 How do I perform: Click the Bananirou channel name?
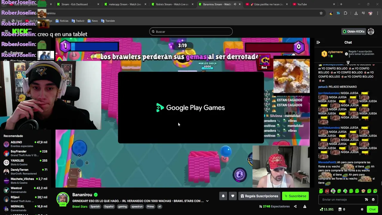tap(82, 195)
